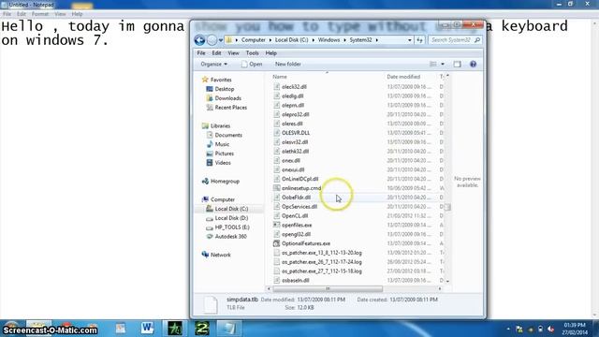This screenshot has height=337, width=599.
Task: Click the horizontal scrollbar in file list
Action: point(328,289)
